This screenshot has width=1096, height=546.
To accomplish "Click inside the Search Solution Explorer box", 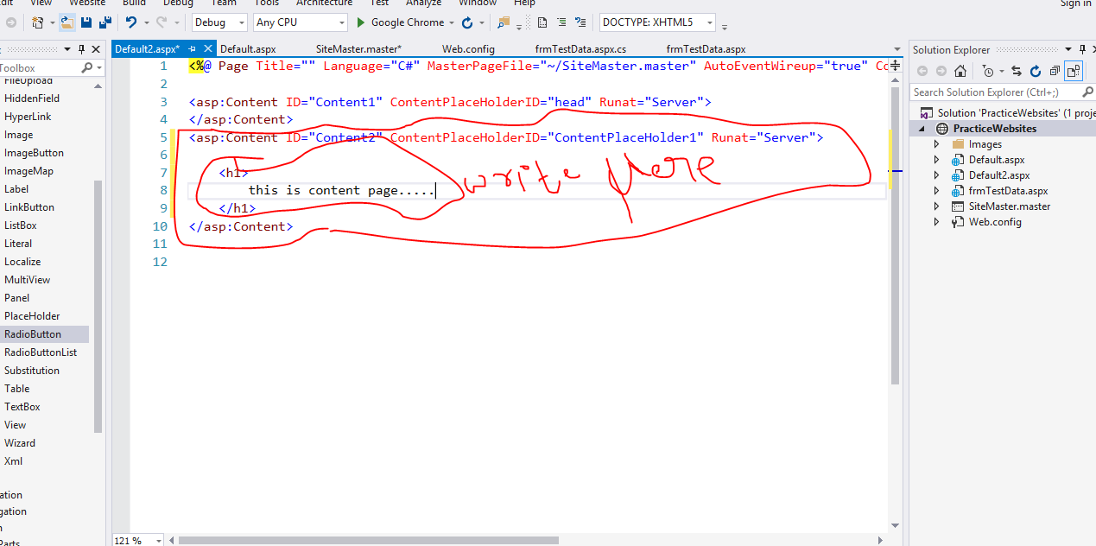I will click(993, 92).
